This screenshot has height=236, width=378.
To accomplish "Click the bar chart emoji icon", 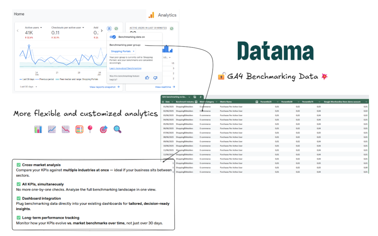I will pos(38,129).
